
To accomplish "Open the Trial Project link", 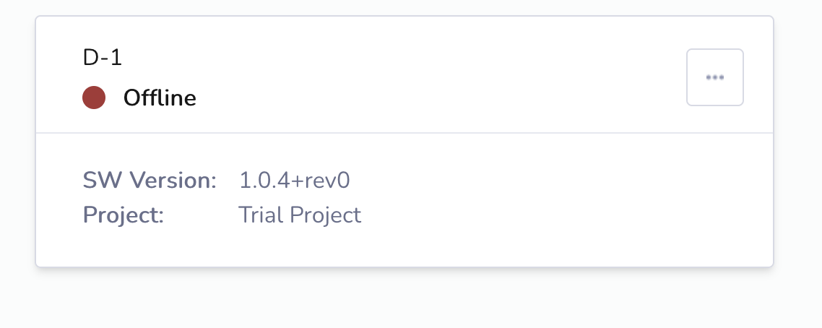I will pyautogui.click(x=300, y=215).
